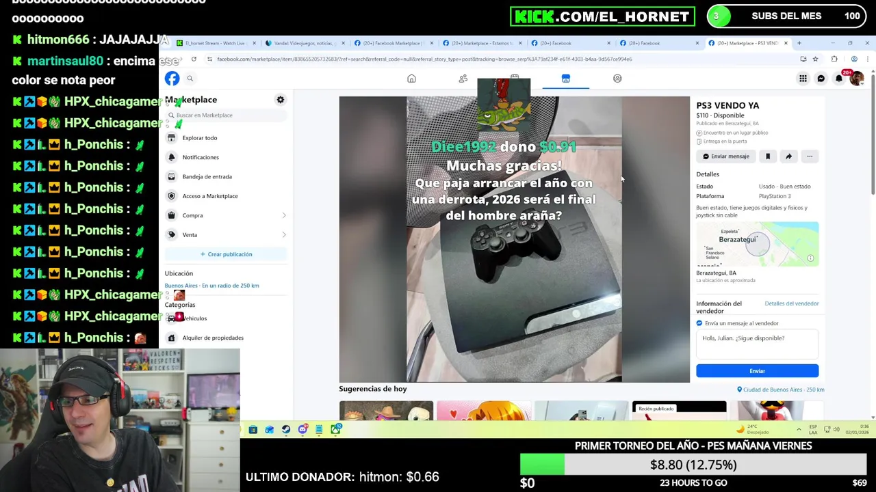Open the Marketplace settings gear

[281, 100]
